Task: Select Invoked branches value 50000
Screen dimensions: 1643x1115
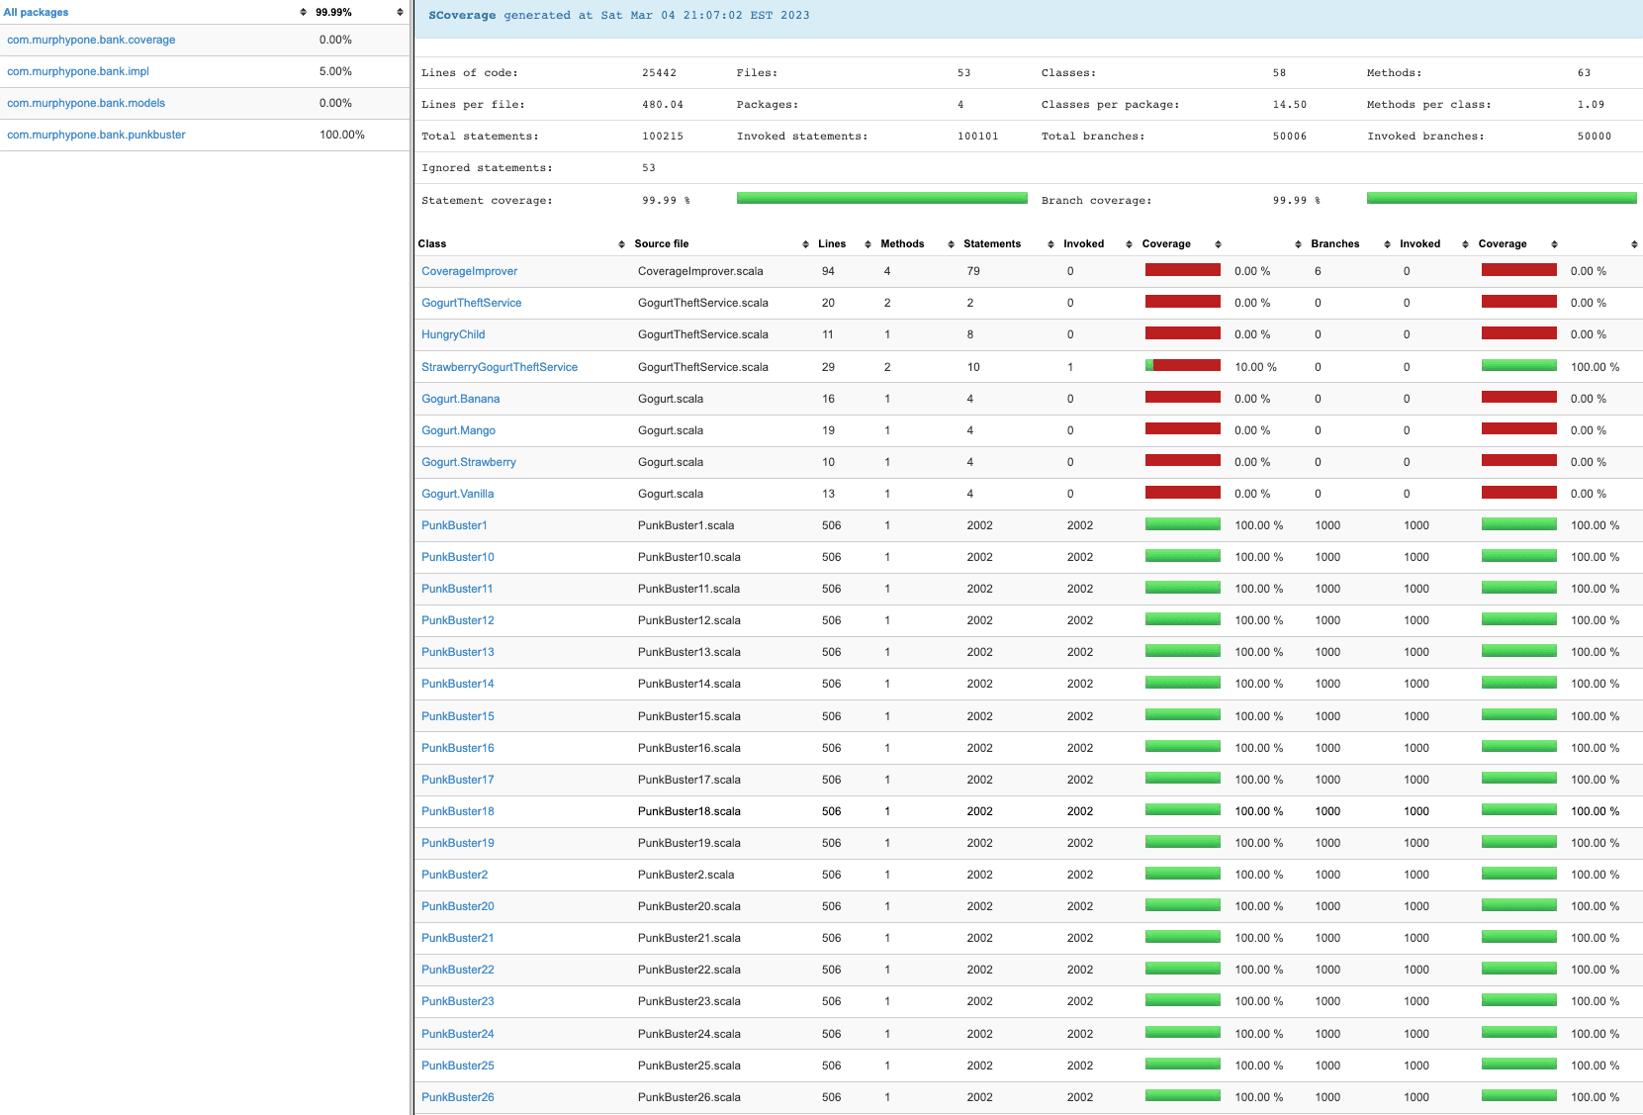Action: tap(1595, 137)
